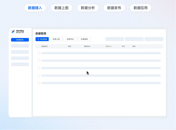The width and height of the screenshot is (176, 130).
Task: Select the 数据应用 tab
Action: [141, 8]
